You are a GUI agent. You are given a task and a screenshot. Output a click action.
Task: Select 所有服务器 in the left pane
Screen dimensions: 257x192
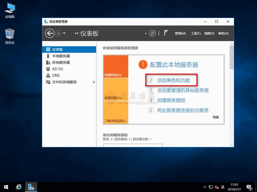[x=60, y=62]
